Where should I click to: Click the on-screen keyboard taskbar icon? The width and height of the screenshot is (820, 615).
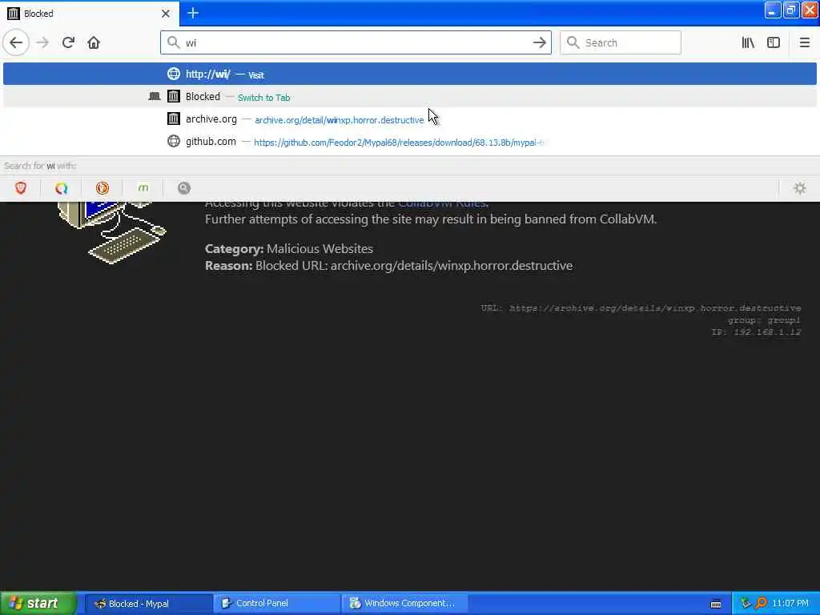715,604
